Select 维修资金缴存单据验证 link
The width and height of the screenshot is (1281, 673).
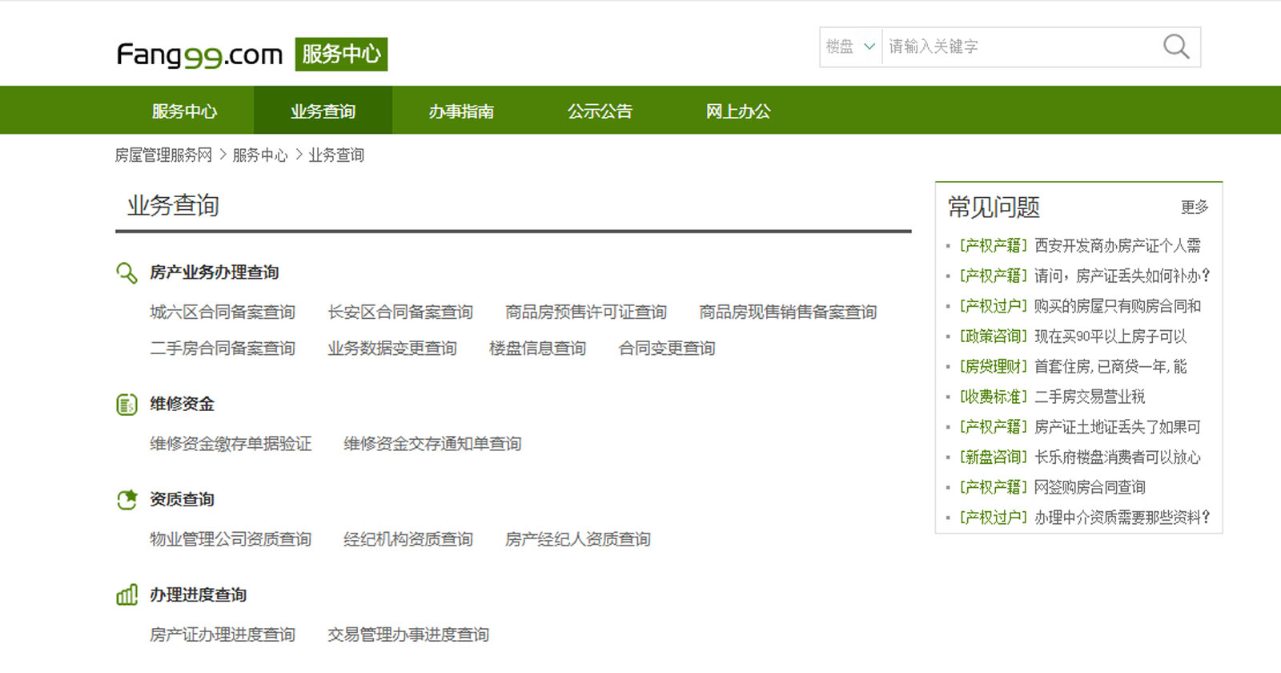[231, 444]
